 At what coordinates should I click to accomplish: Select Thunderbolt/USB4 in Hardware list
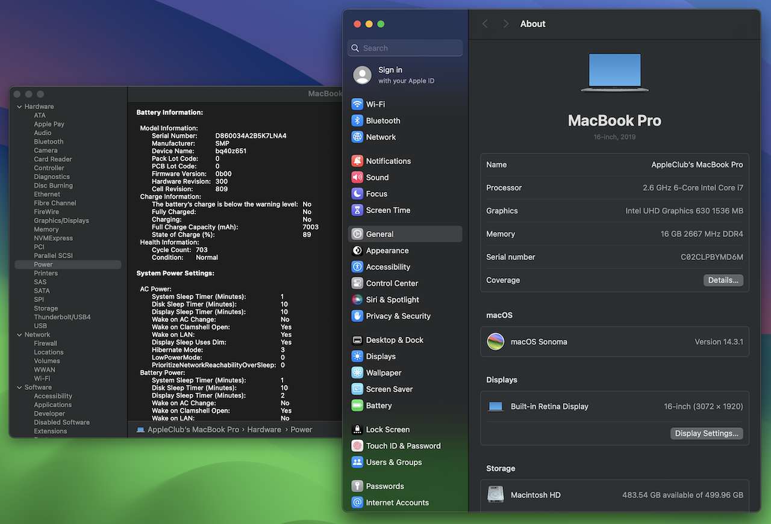[x=62, y=317]
